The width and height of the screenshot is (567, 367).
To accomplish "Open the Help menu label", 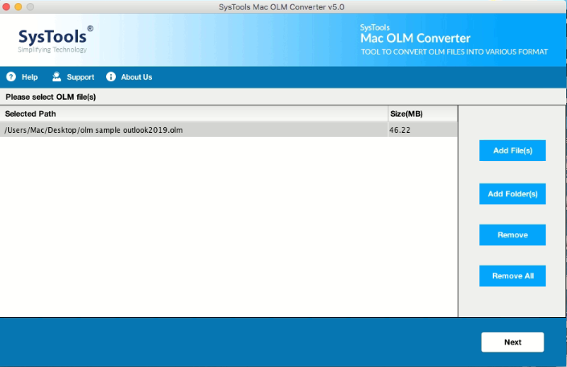I will point(30,77).
